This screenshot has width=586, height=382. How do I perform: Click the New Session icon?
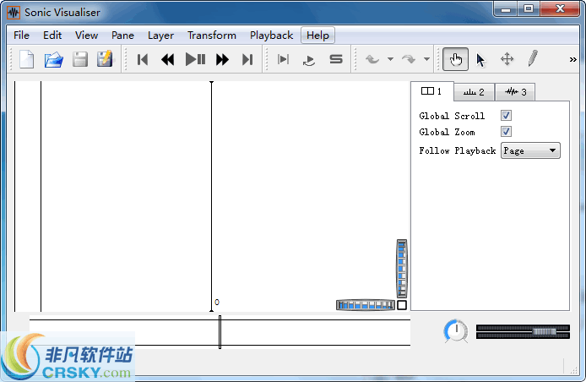pyautogui.click(x=27, y=59)
